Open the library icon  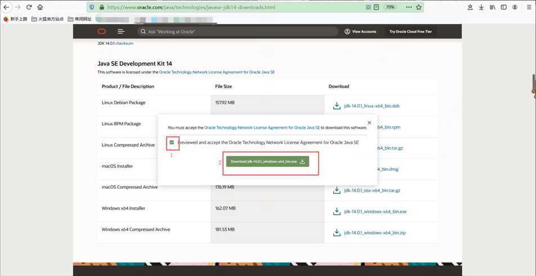493,7
